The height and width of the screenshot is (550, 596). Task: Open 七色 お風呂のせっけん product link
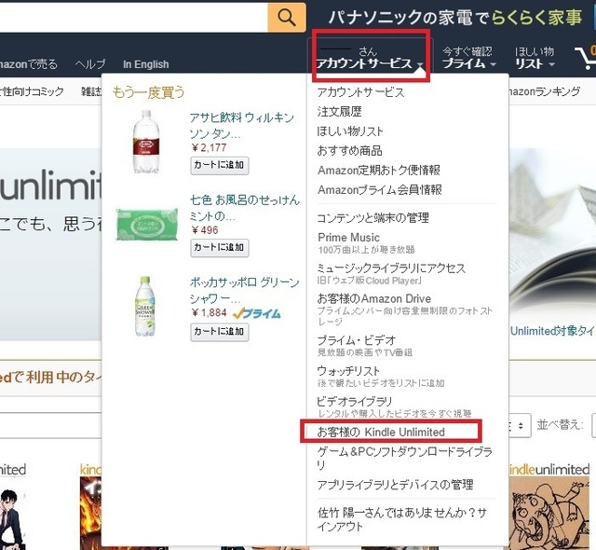pos(245,208)
